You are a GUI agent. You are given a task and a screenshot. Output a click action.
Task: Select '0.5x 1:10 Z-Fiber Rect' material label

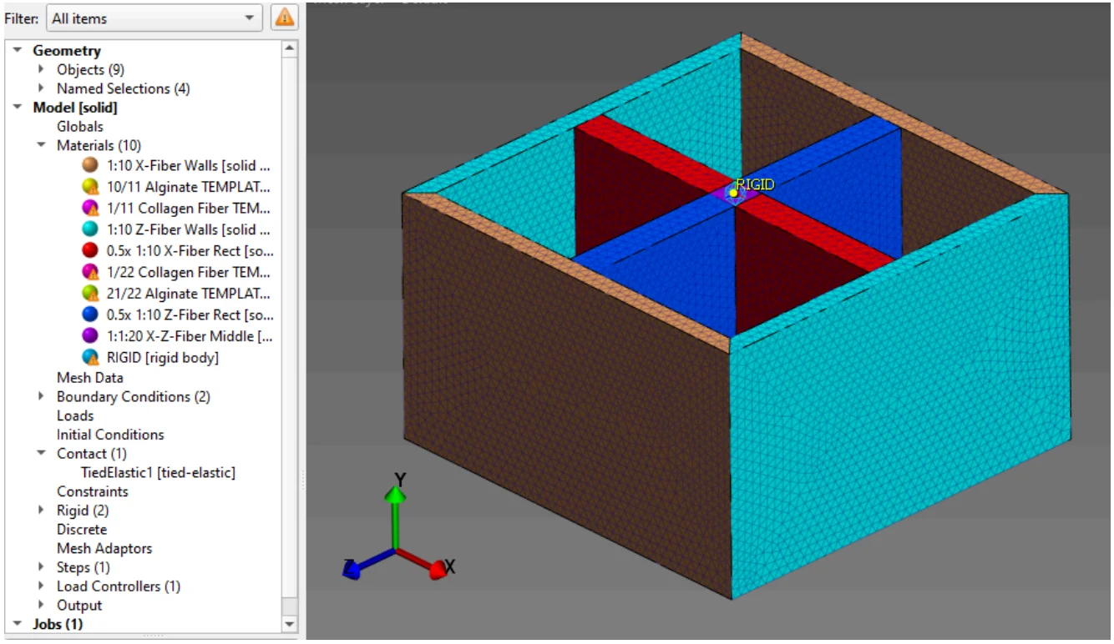[190, 314]
